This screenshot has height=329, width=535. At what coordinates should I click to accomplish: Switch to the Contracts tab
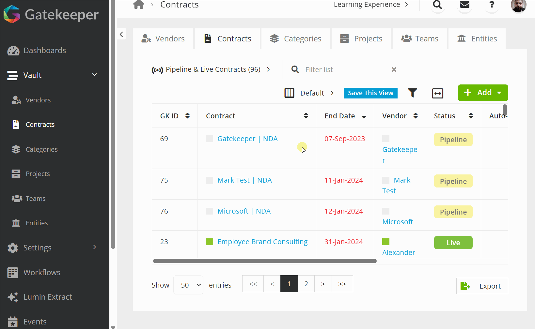point(228,39)
